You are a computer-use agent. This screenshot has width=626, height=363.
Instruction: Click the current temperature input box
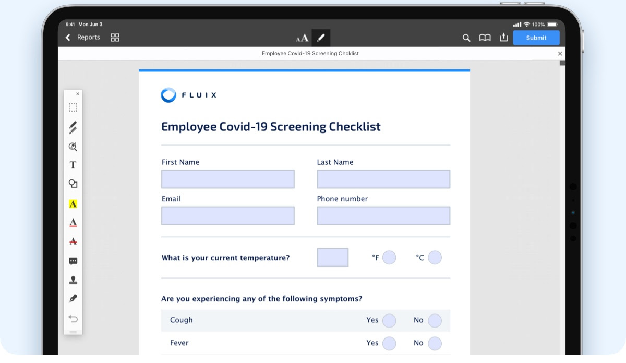click(333, 258)
